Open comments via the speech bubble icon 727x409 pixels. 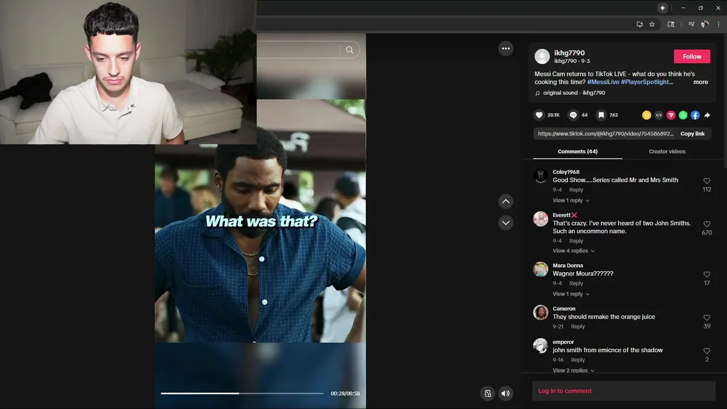(x=573, y=115)
